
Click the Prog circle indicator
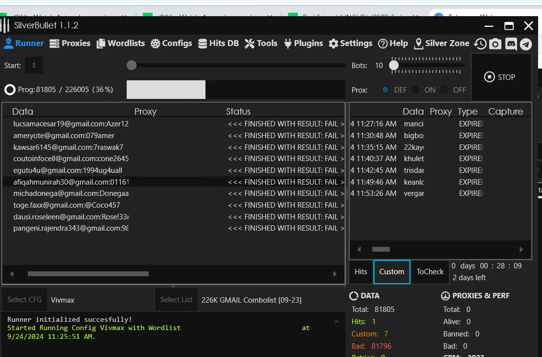10,90
